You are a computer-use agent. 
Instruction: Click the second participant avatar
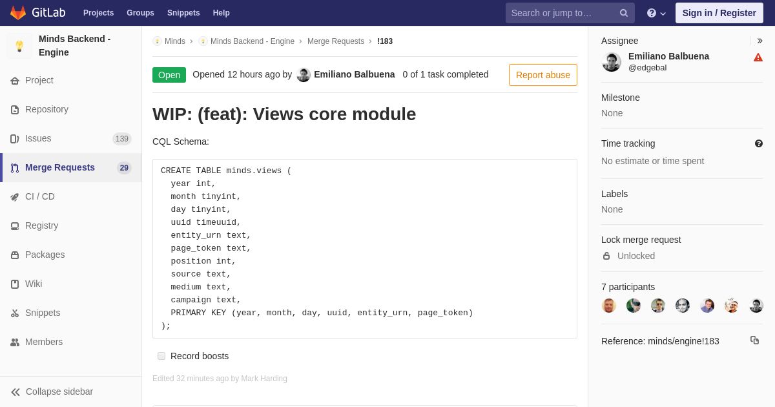click(634, 306)
